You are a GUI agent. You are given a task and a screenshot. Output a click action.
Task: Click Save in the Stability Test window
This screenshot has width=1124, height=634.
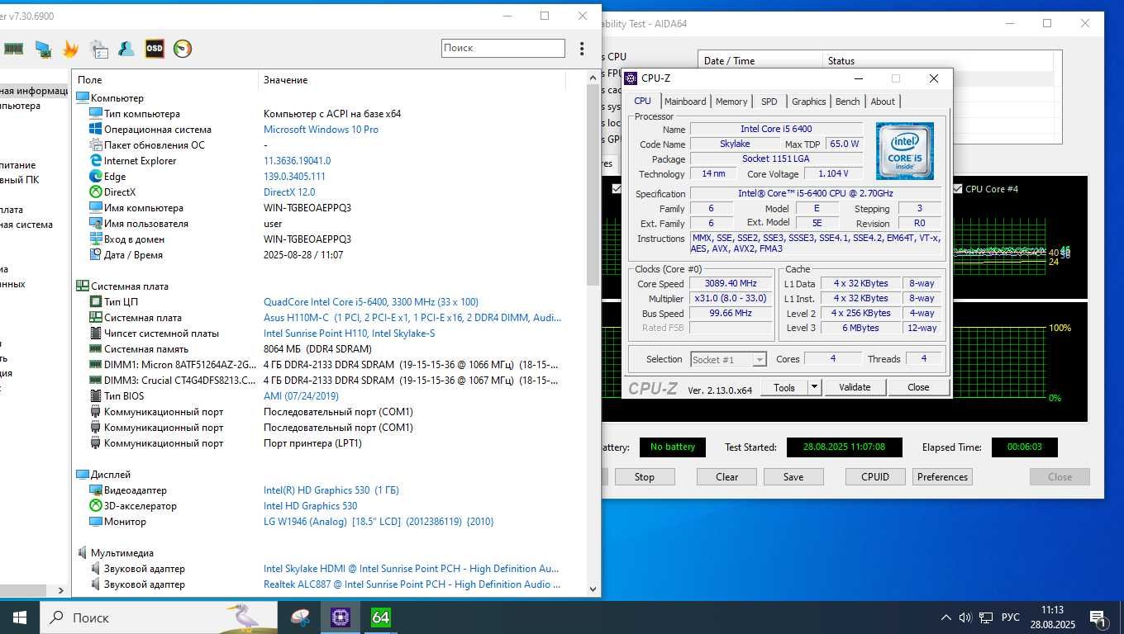pos(793,477)
